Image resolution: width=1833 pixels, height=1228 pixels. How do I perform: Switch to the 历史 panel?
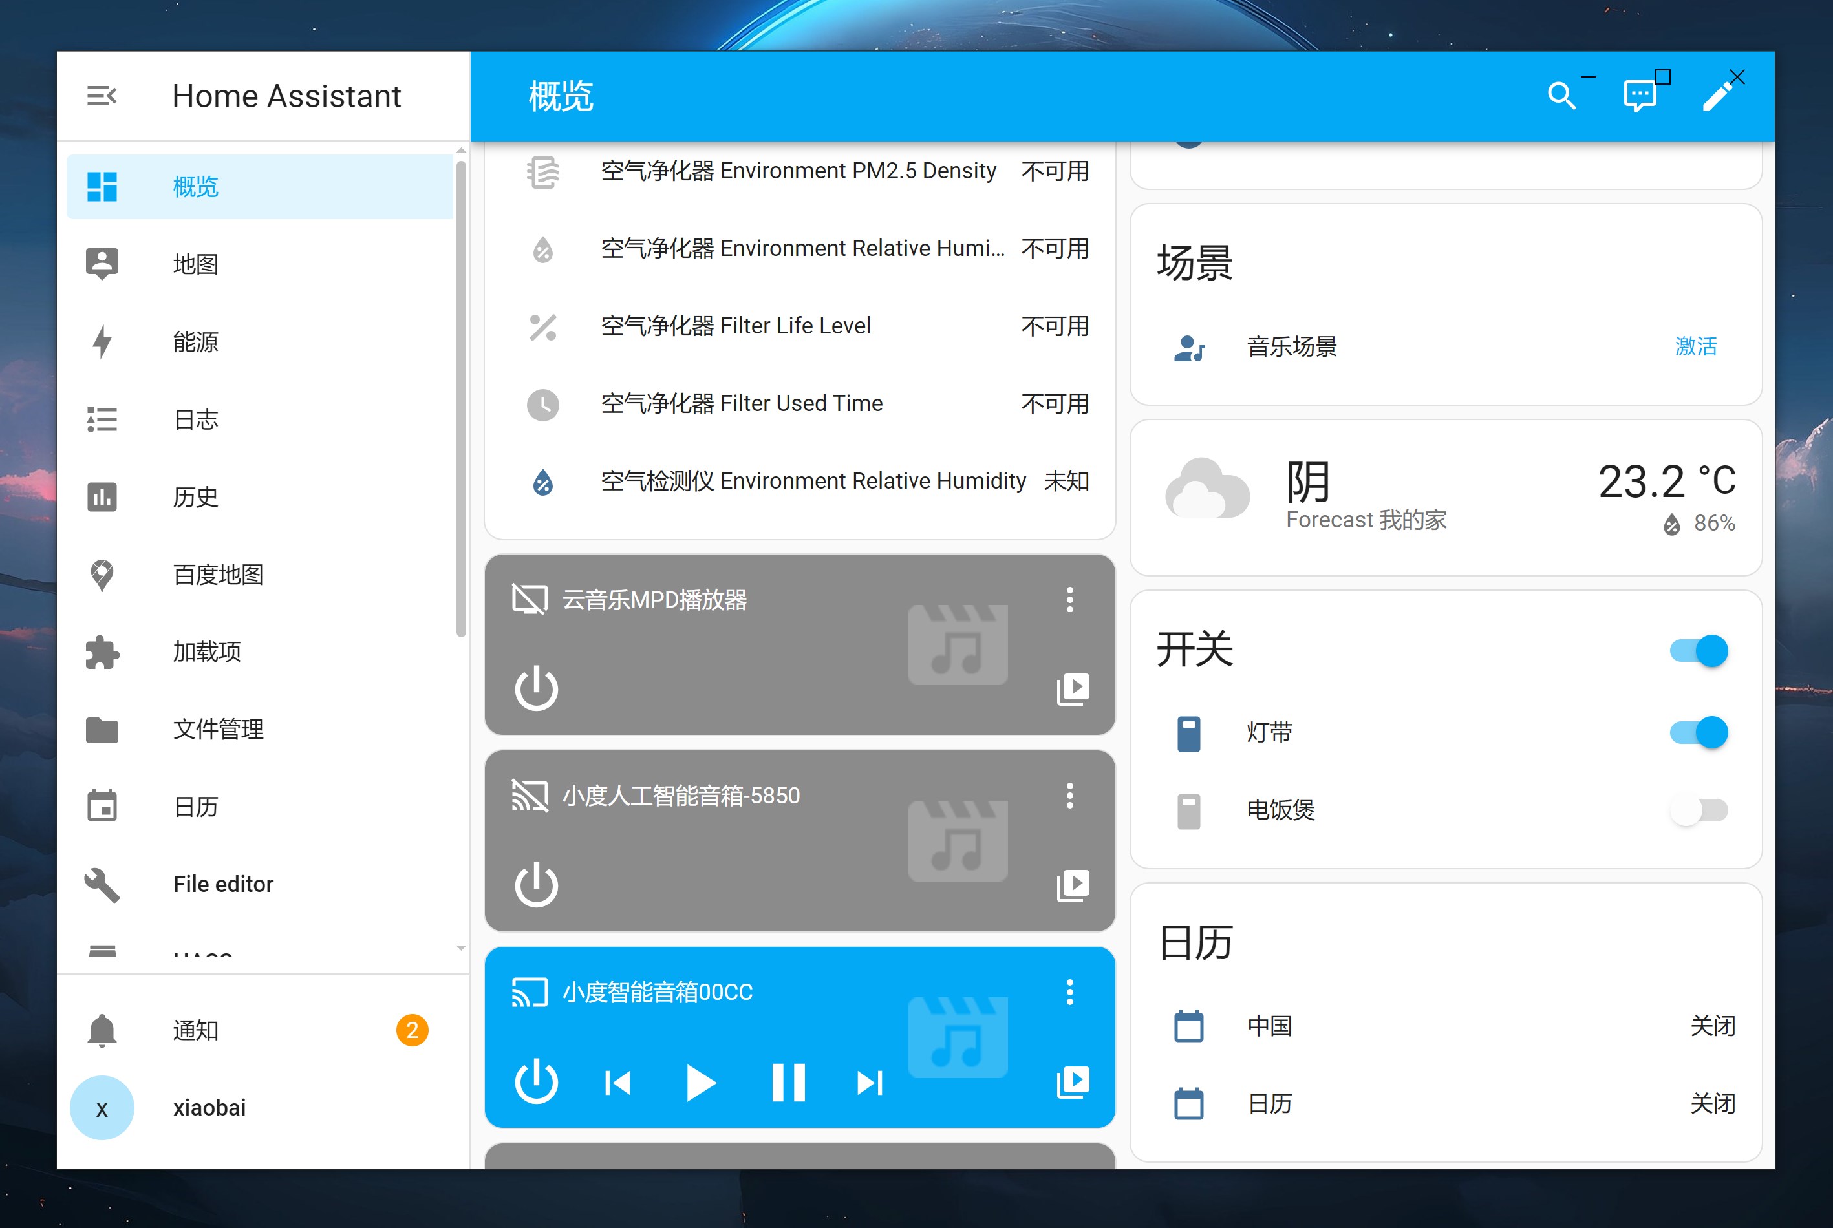195,496
